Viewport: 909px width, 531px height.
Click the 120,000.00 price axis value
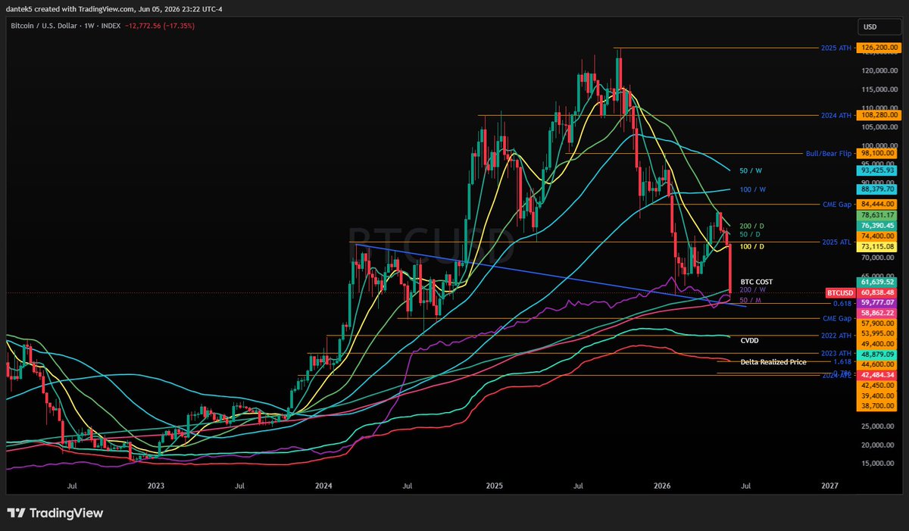tap(878, 70)
